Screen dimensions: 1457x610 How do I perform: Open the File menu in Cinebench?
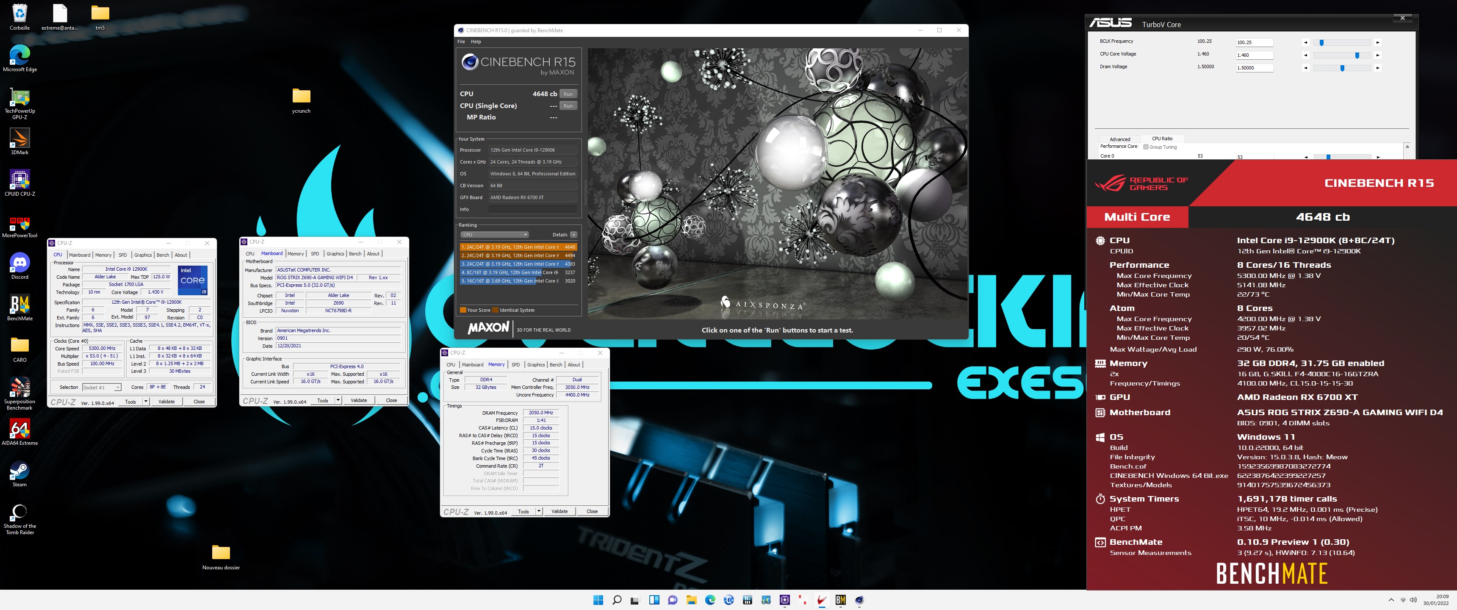click(461, 42)
